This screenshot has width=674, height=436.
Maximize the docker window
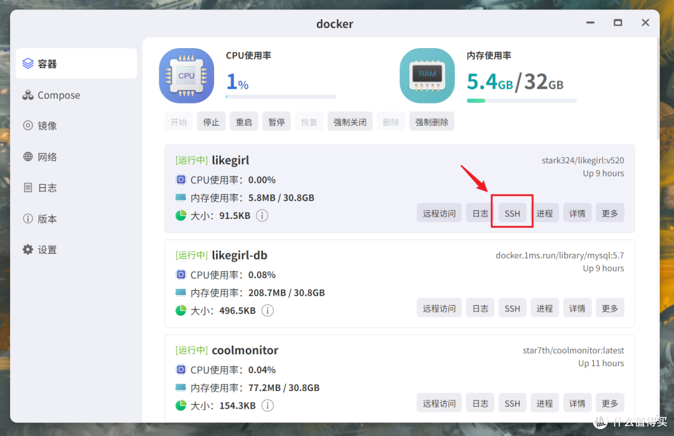pyautogui.click(x=618, y=22)
